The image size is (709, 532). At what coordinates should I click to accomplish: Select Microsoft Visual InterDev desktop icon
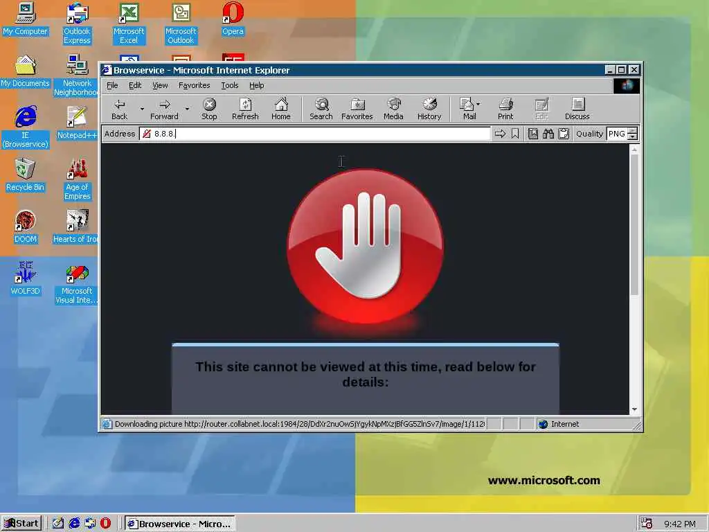point(77,283)
